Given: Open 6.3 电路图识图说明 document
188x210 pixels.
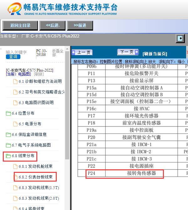Looking at the screenshot, I should (x=36, y=102).
